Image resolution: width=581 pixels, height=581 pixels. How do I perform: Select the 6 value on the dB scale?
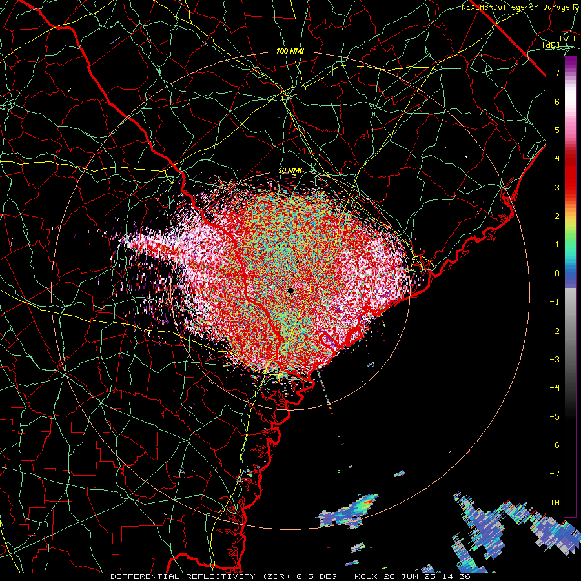[557, 101]
